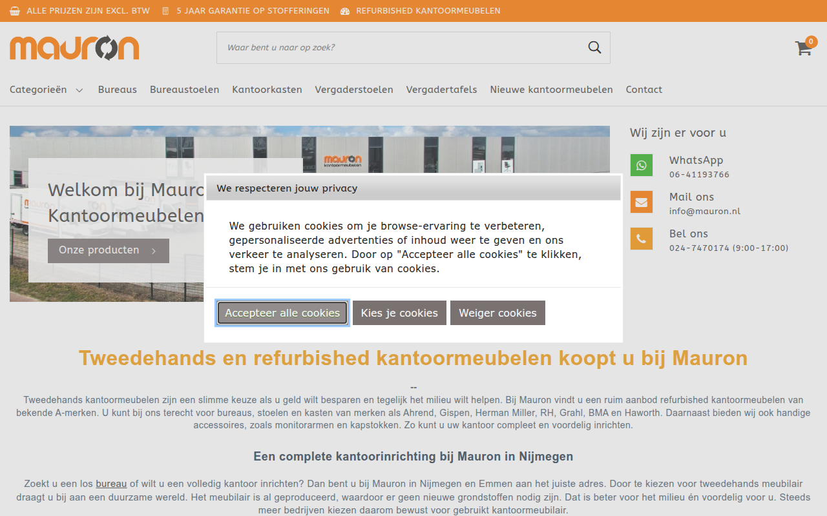827x516 pixels.
Task: Click the cart item count badge
Action: 811,42
